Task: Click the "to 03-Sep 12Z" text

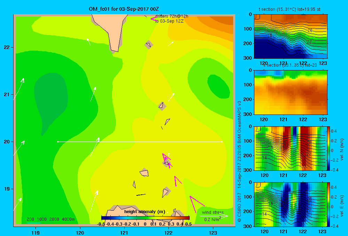Action: pyautogui.click(x=169, y=21)
